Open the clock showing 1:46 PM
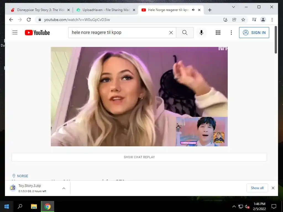 (259, 206)
